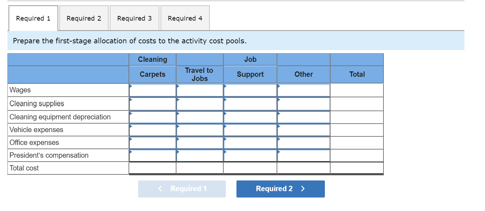Select Cleaning supplies cell under Job Support
Image resolution: width=485 pixels, height=211 pixels.
pos(250,104)
